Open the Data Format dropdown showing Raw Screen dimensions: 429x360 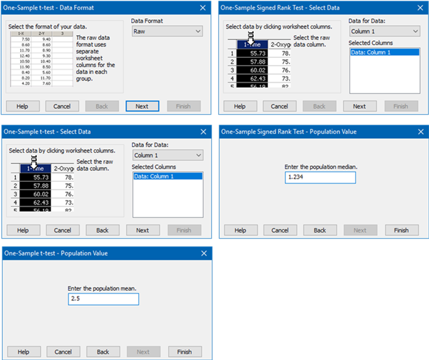pyautogui.click(x=167, y=32)
